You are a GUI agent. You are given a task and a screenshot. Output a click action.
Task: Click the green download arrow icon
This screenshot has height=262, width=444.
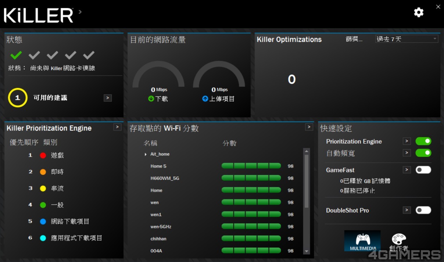pyautogui.click(x=151, y=99)
